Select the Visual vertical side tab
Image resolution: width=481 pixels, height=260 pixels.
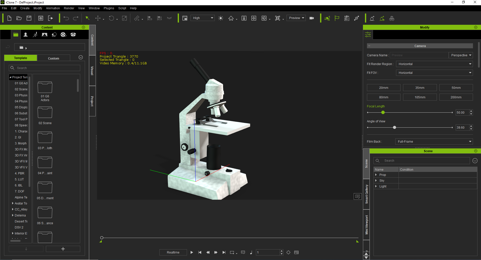(92, 71)
